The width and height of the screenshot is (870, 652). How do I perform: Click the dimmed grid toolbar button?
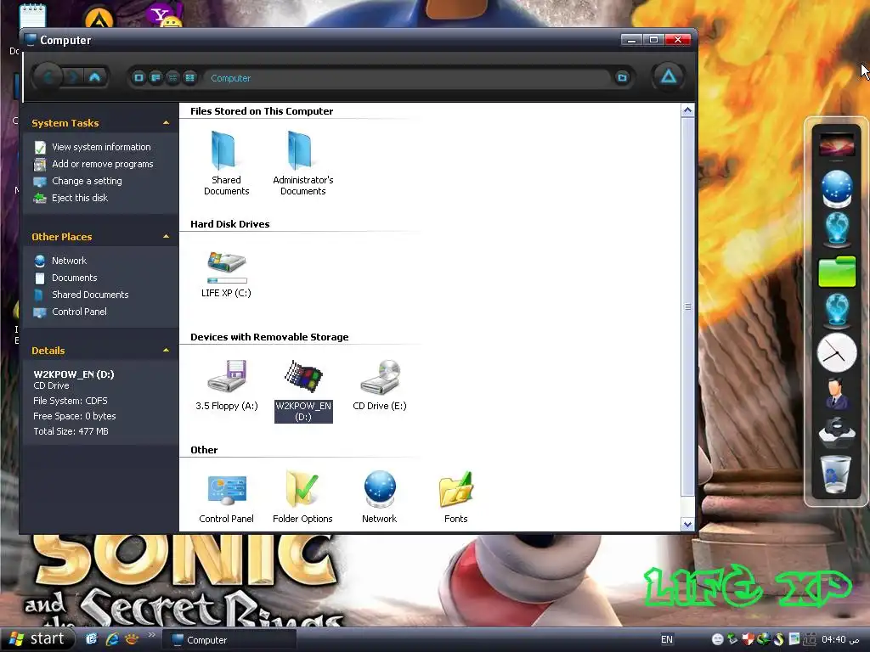click(173, 77)
